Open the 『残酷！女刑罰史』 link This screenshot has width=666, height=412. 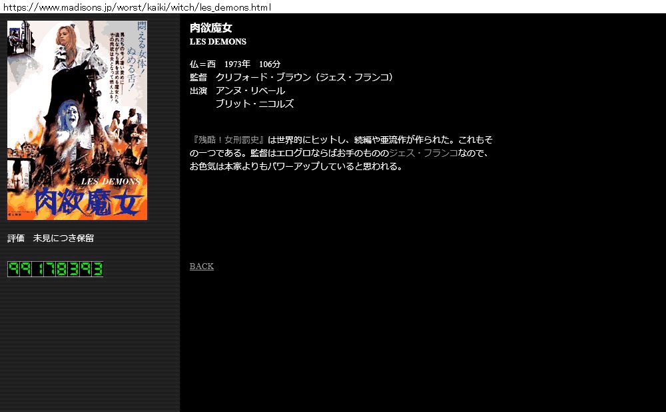[228, 140]
